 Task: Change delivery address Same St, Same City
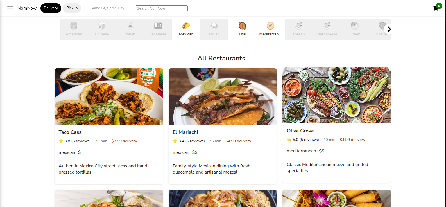[x=107, y=8]
